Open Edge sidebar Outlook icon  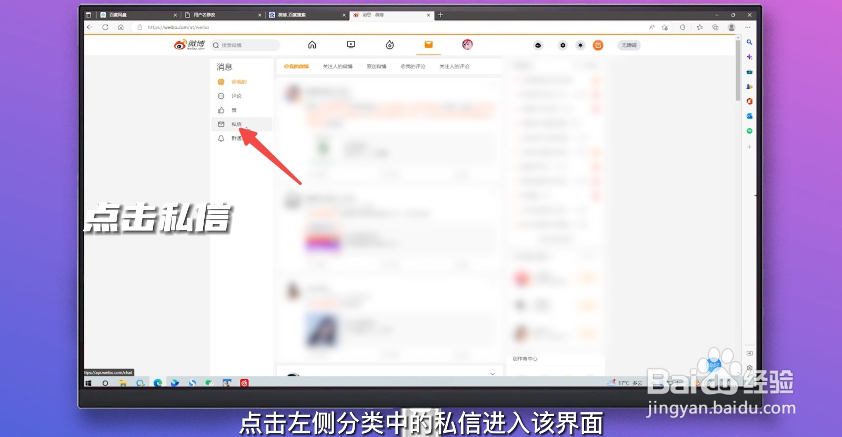[x=749, y=116]
